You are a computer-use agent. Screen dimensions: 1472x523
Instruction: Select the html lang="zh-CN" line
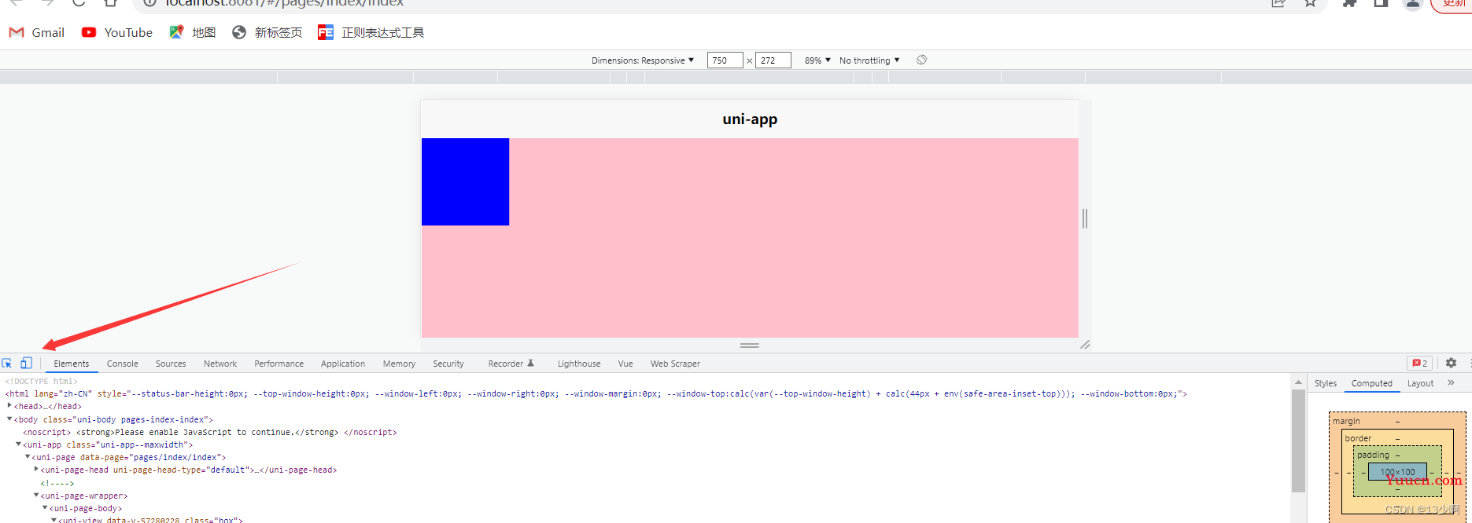[596, 393]
